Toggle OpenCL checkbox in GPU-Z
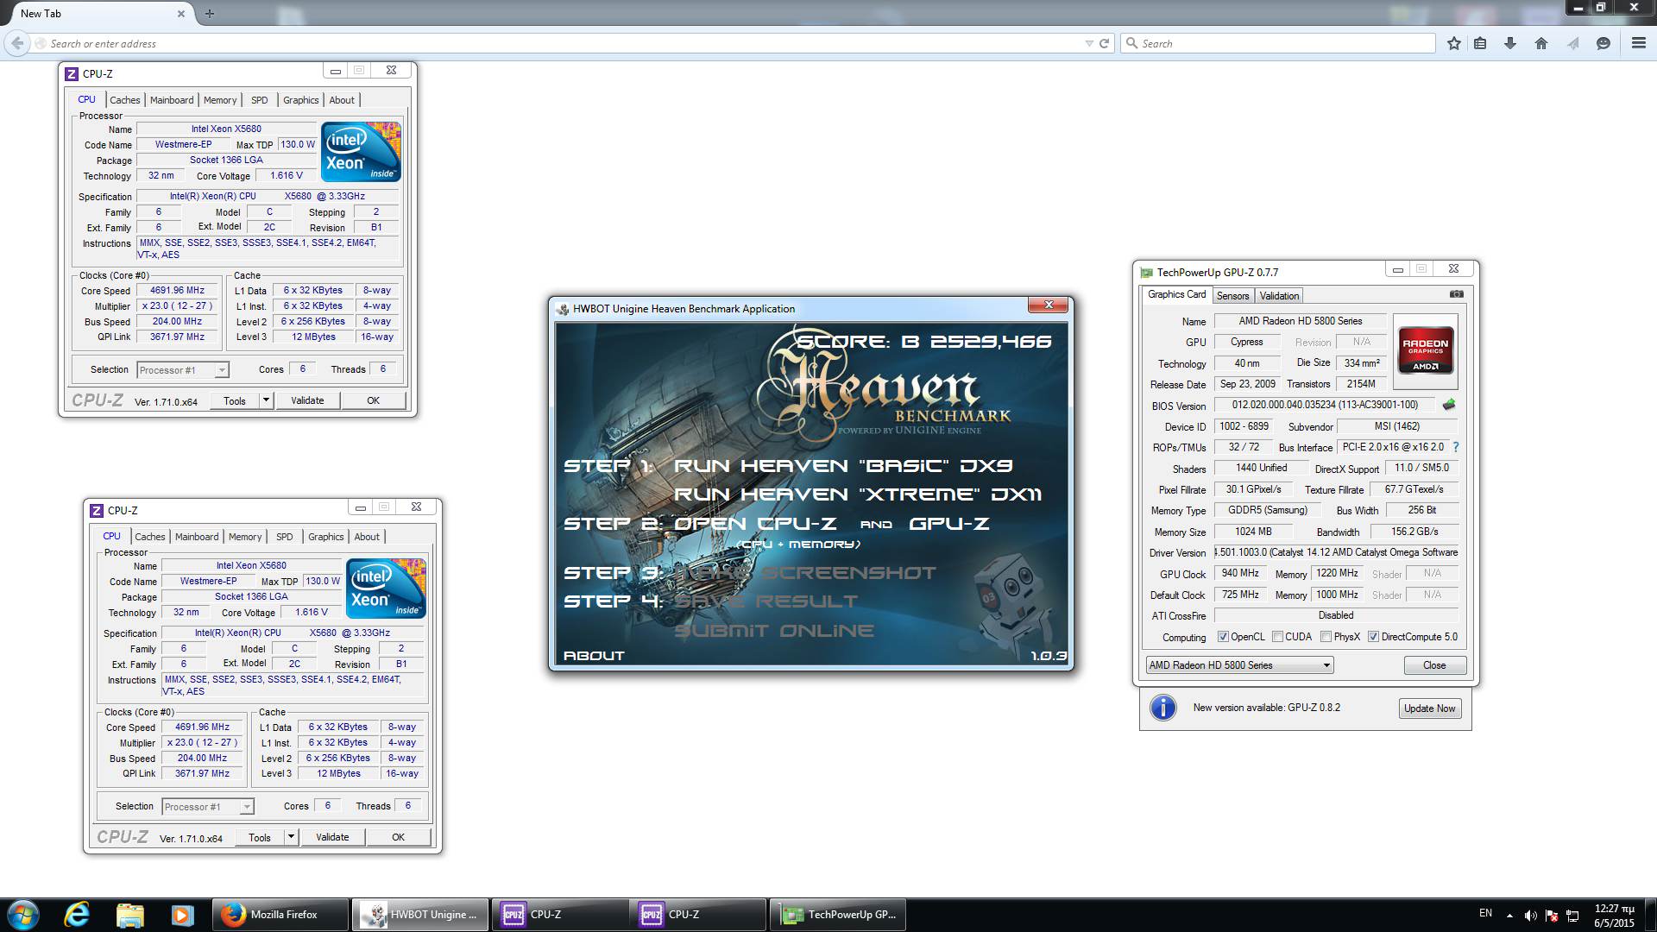Image resolution: width=1657 pixels, height=932 pixels. [1223, 637]
